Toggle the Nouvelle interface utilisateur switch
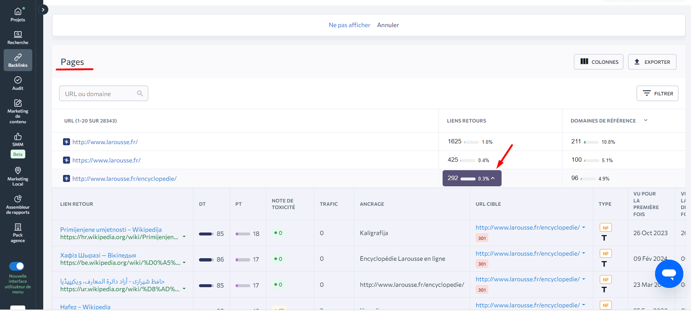 [x=17, y=266]
